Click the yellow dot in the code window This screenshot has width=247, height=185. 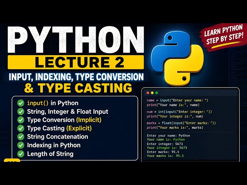[x=152, y=93]
